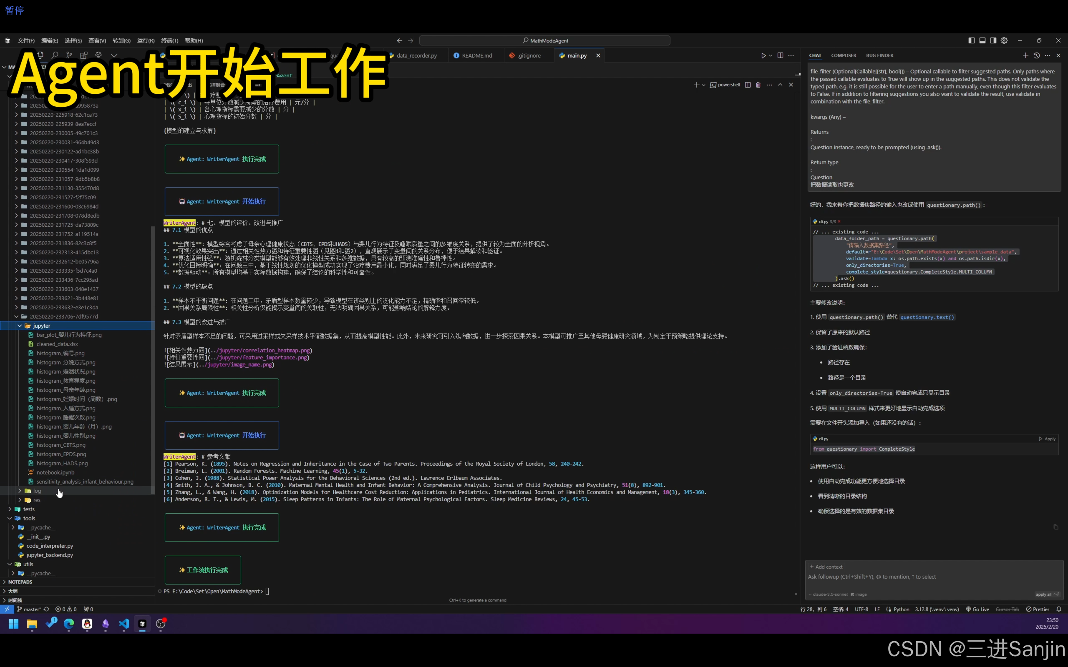Switch to the COMPOSER tab
Screen dimensions: 1068x667
pyautogui.click(x=844, y=55)
